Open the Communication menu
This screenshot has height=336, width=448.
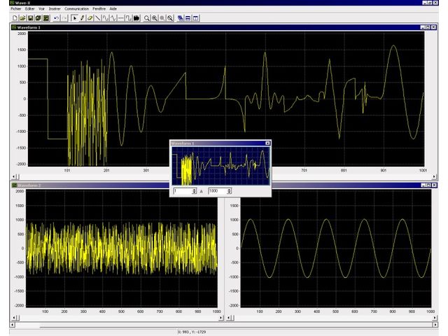[x=76, y=9]
